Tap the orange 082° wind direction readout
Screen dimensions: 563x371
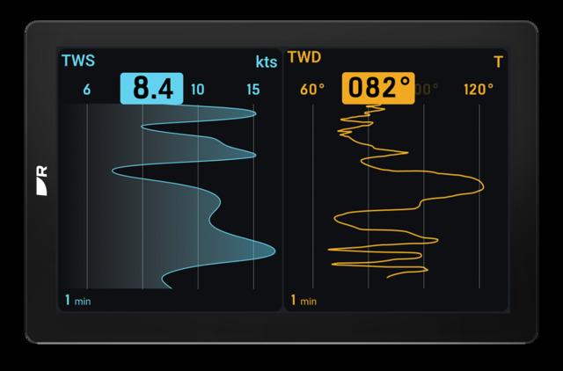(x=379, y=89)
